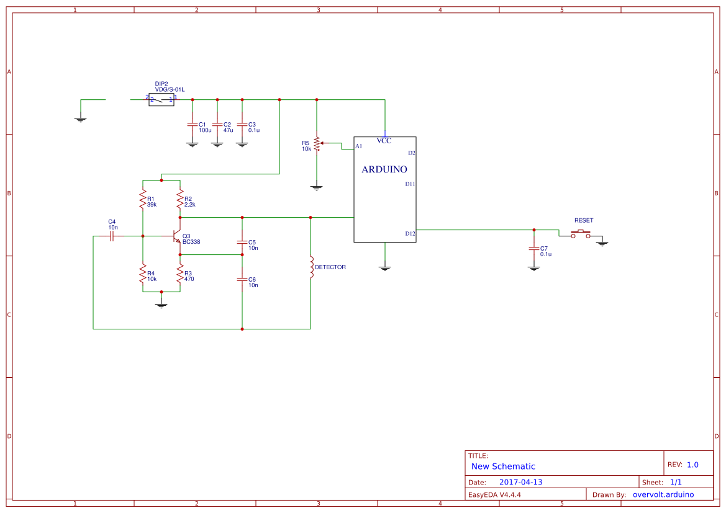Click pin A1 label on the ARDUINO block
726x513 pixels.
click(x=359, y=147)
